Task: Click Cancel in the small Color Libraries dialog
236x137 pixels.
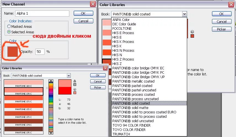Action: pyautogui.click(x=98, y=81)
